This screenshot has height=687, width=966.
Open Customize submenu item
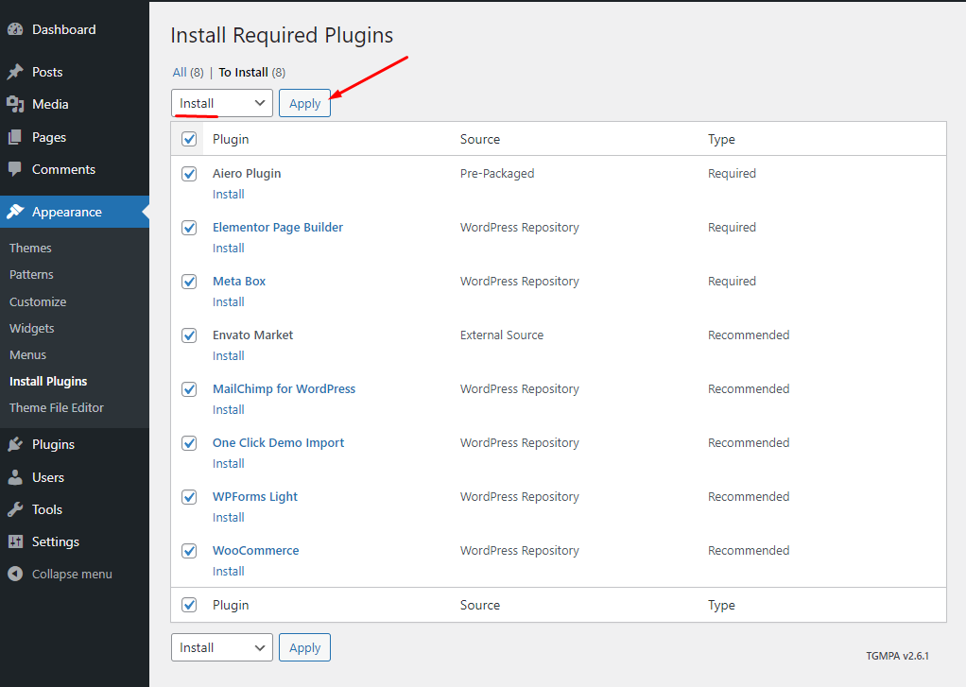coord(38,301)
